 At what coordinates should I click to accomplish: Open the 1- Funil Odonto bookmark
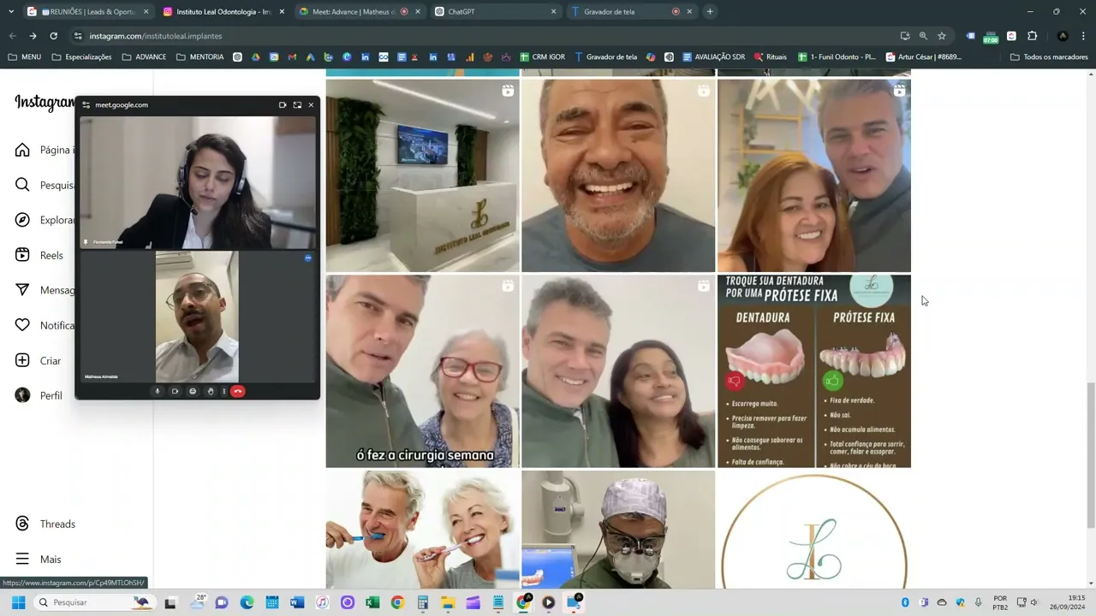[837, 57]
